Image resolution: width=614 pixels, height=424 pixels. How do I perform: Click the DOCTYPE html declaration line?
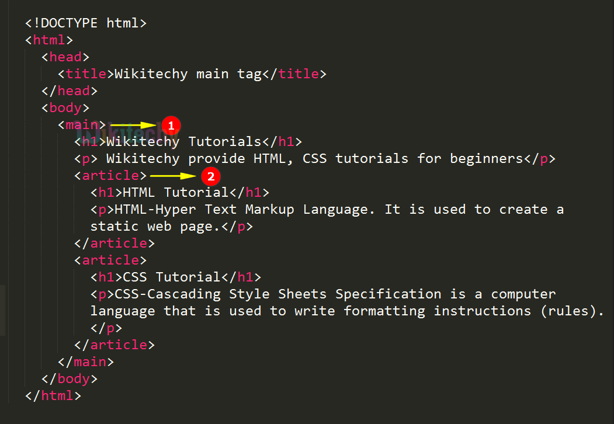[x=86, y=23]
